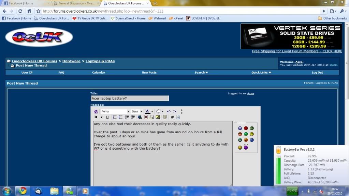Insert an ordered numbered list
The height and width of the screenshot is (196, 349).
pyautogui.click(x=115, y=117)
